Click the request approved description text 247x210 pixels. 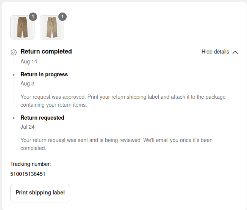(x=123, y=101)
